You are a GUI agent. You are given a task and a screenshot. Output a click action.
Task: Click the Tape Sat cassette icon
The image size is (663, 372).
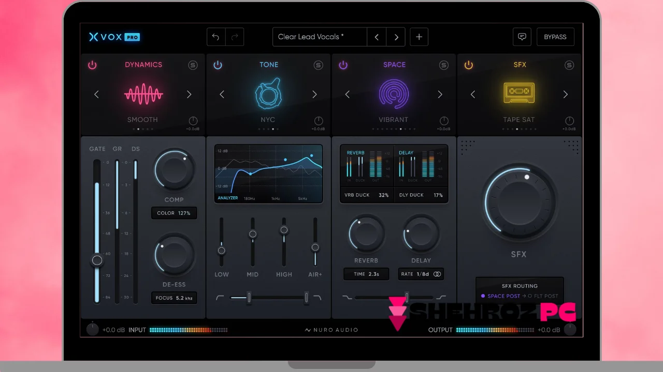519,92
